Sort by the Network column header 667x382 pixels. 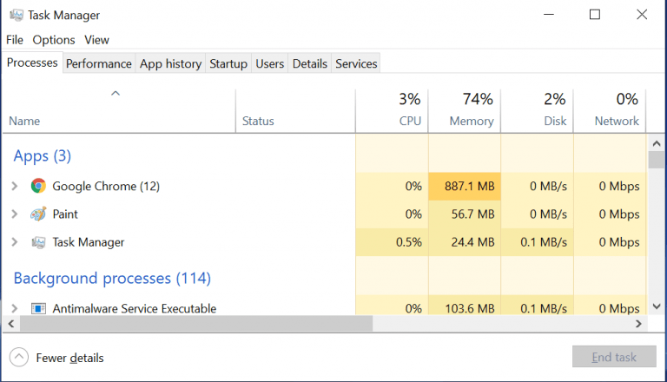(610, 111)
